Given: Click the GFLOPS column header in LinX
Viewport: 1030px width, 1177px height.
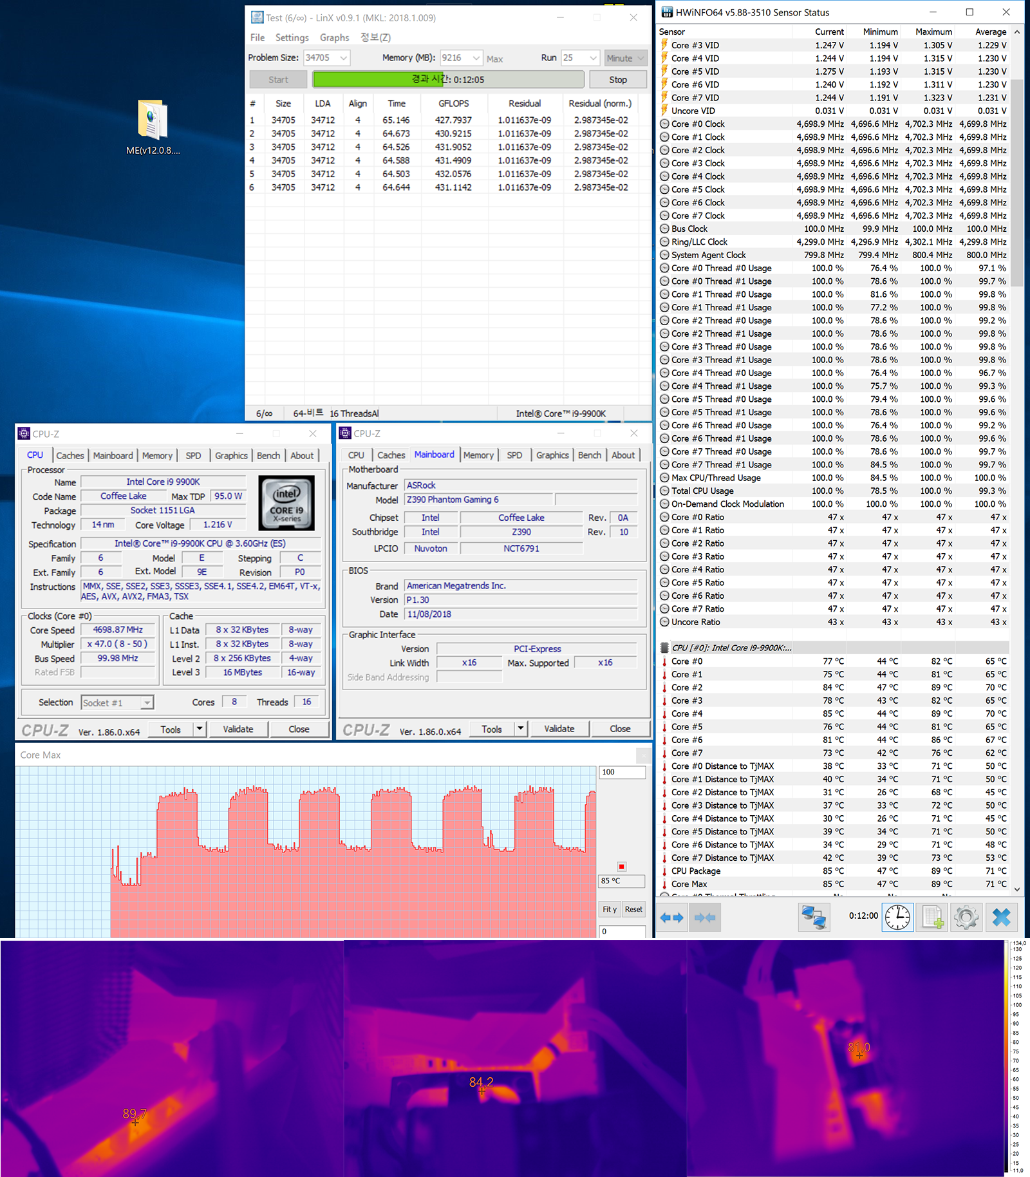Looking at the screenshot, I should (x=454, y=103).
